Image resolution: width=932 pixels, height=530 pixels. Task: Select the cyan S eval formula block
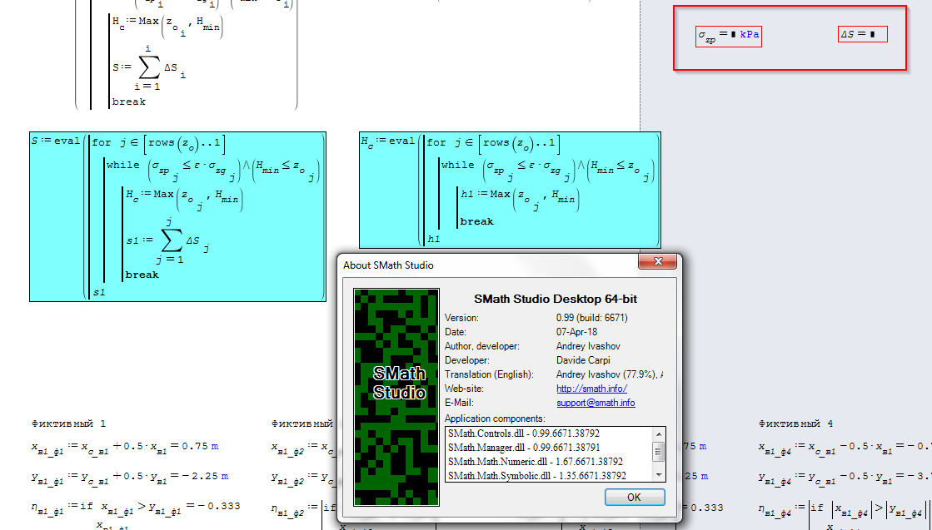(177, 216)
